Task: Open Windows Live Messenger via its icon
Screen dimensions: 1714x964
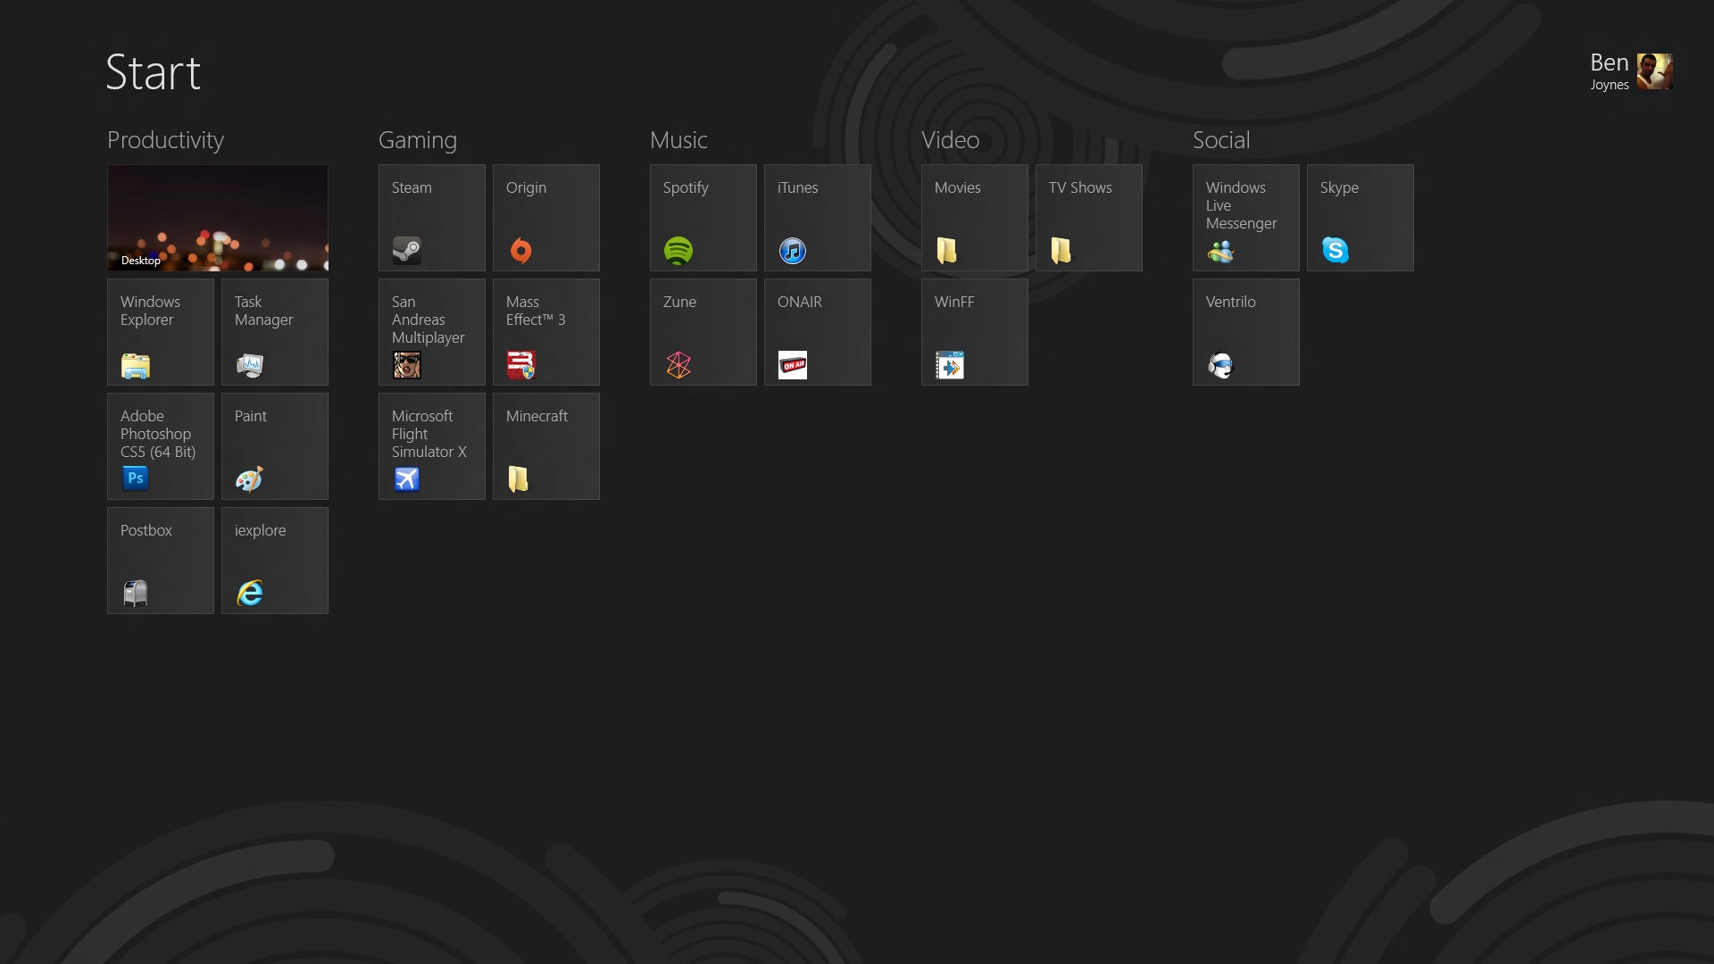Action: [x=1221, y=253]
